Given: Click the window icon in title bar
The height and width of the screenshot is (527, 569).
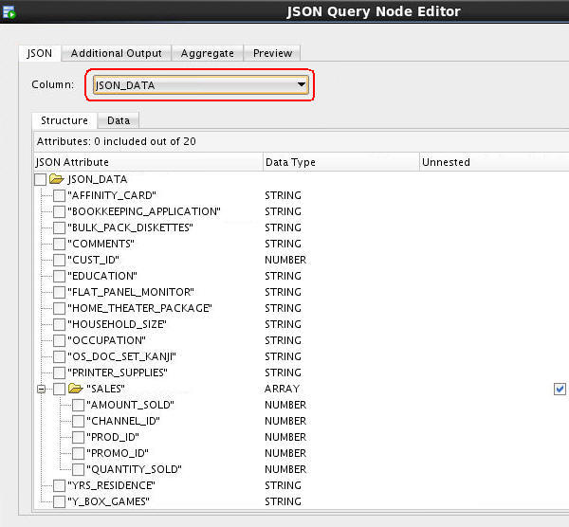Looking at the screenshot, I should (x=9, y=13).
